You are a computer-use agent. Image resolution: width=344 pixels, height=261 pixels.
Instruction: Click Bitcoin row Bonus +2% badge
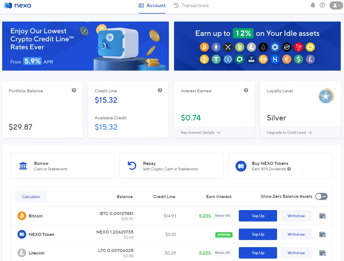point(222,216)
